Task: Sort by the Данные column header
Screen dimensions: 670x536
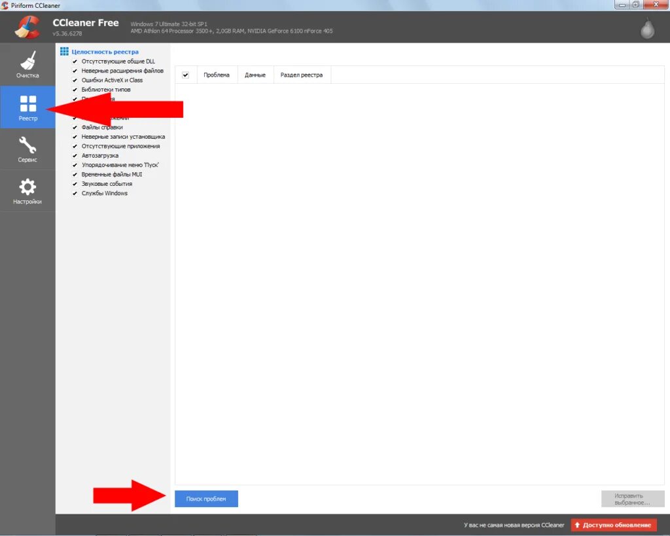Action: click(256, 75)
